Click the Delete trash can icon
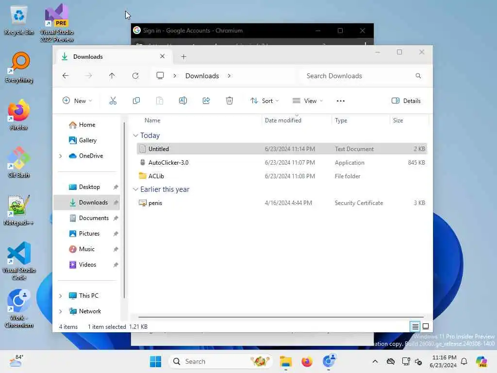The image size is (497, 373). [x=230, y=101]
